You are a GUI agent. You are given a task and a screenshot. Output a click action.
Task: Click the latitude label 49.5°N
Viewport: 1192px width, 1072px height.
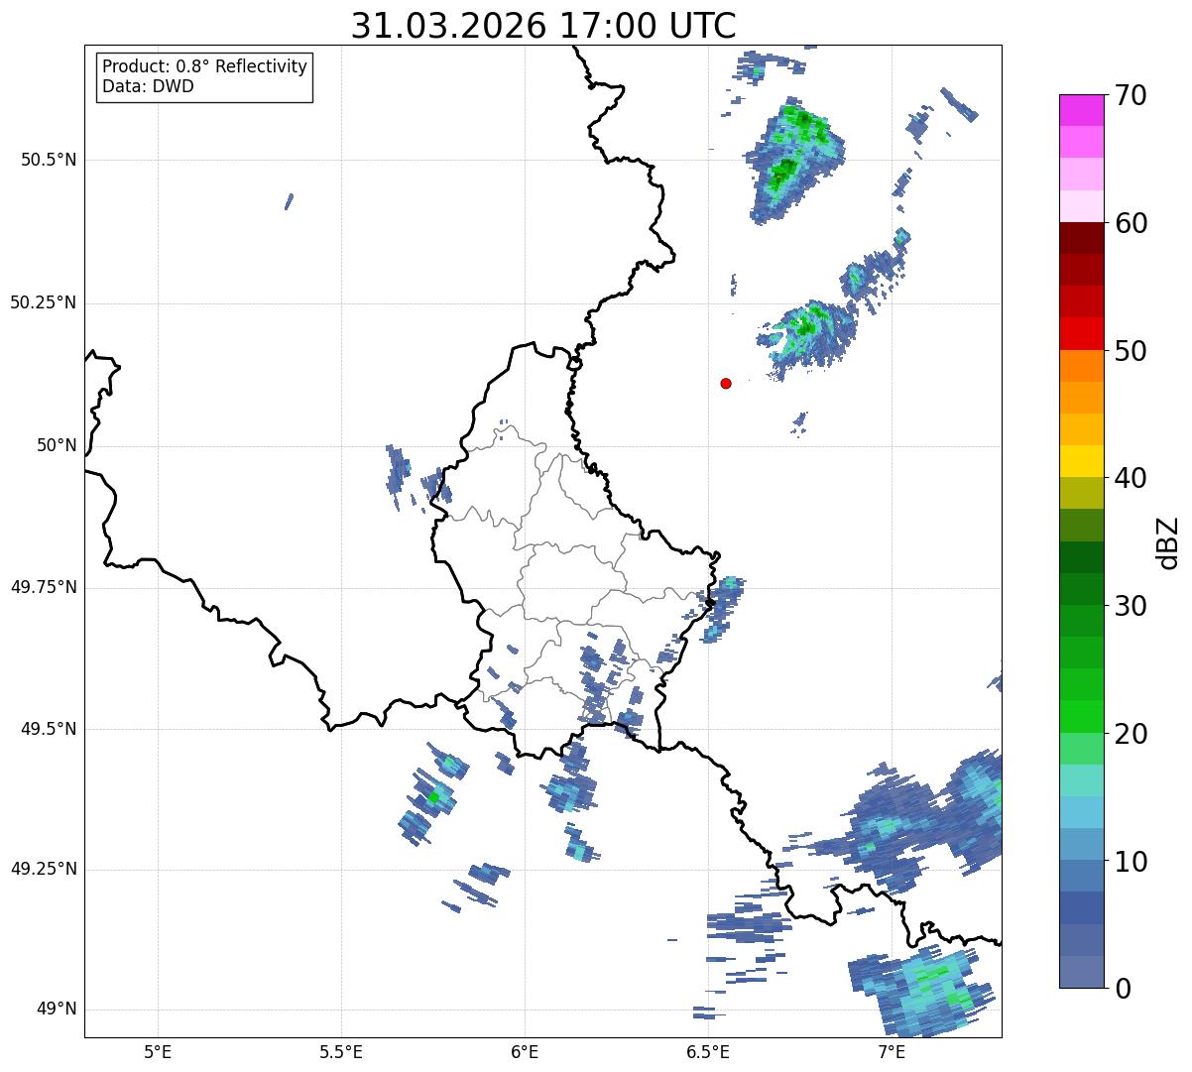pos(49,729)
